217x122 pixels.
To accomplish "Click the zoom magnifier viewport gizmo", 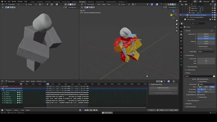I will tap(177, 21).
